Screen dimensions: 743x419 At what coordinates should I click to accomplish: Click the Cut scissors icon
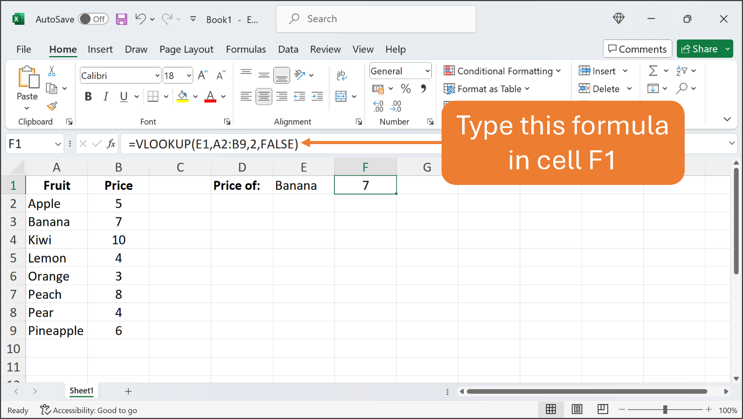(52, 71)
